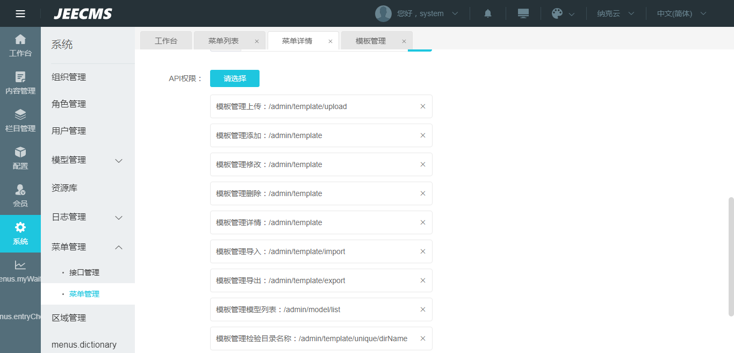The image size is (734, 353).
Task: Remove 模板管理上传 API permission
Action: pyautogui.click(x=423, y=106)
